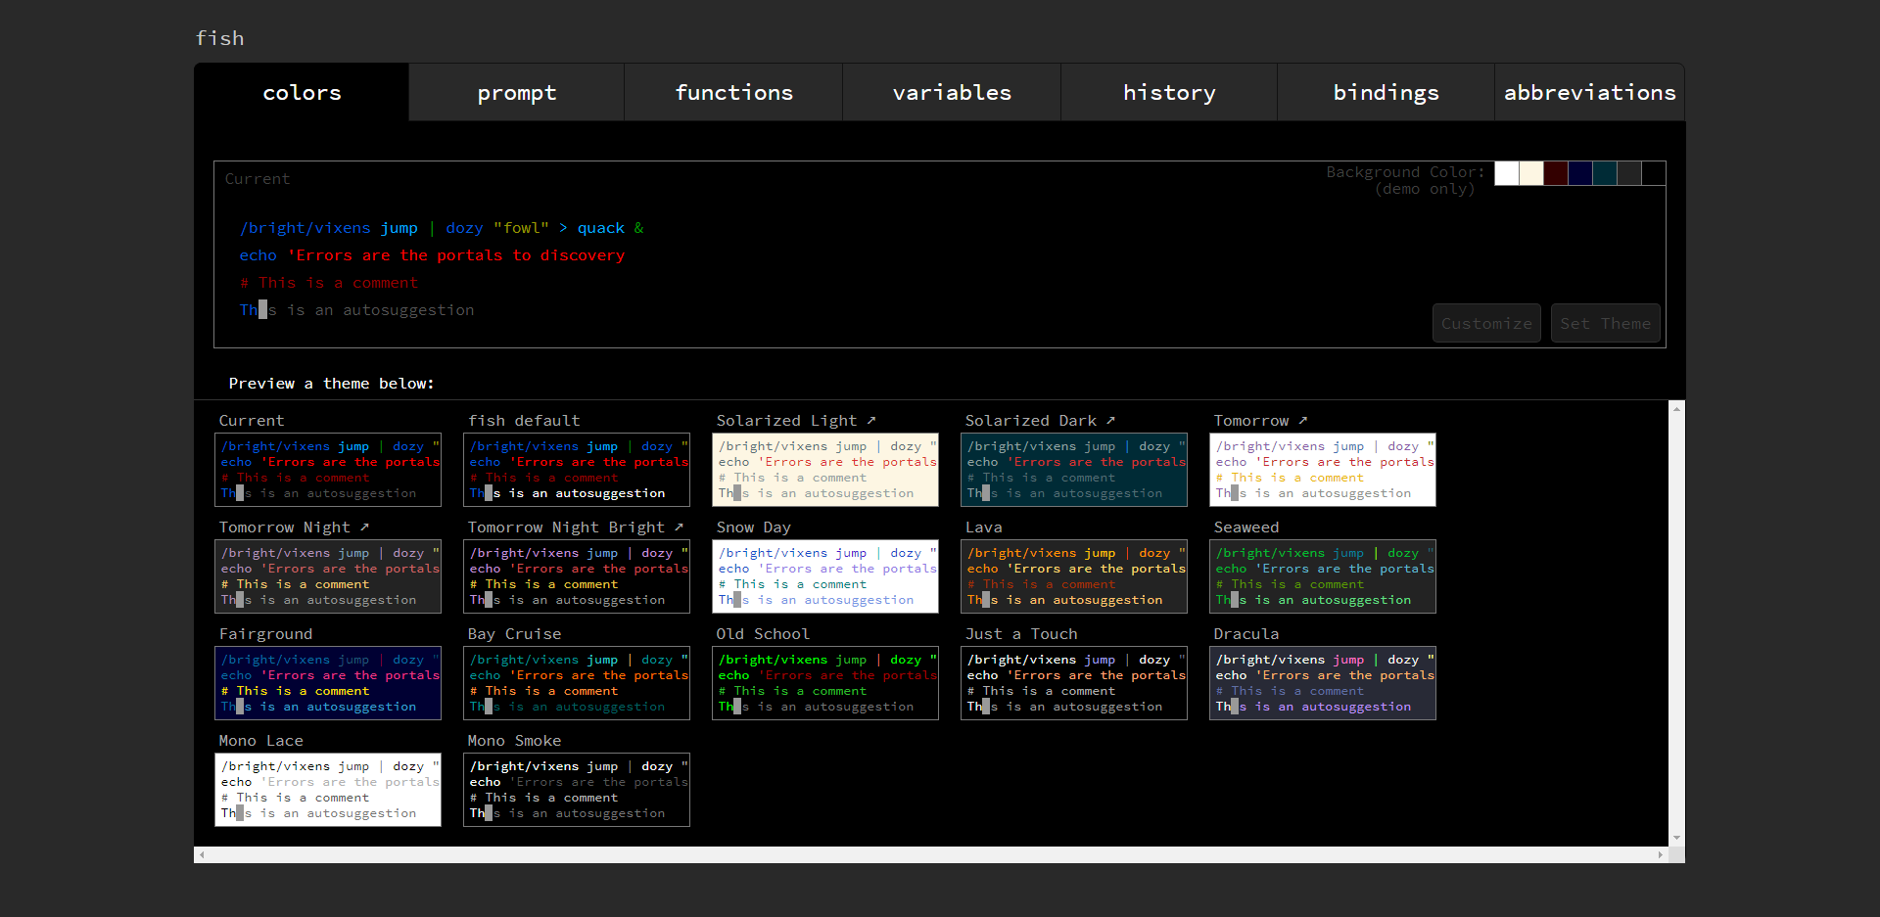This screenshot has width=1880, height=917.
Task: Preview the Tomorrow Night theme thumbnail
Action: (x=328, y=576)
